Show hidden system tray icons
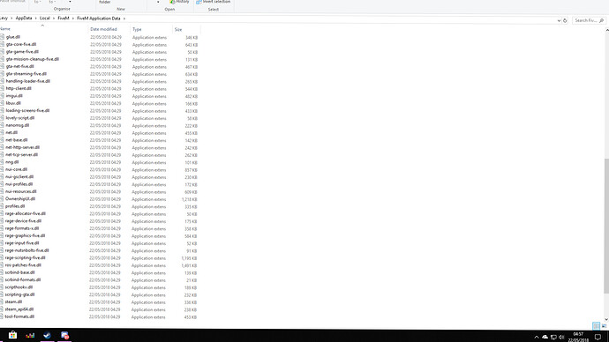The image size is (609, 342). pyautogui.click(x=537, y=338)
